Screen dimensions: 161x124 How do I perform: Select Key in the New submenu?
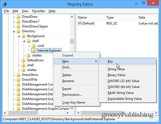click(x=127, y=61)
